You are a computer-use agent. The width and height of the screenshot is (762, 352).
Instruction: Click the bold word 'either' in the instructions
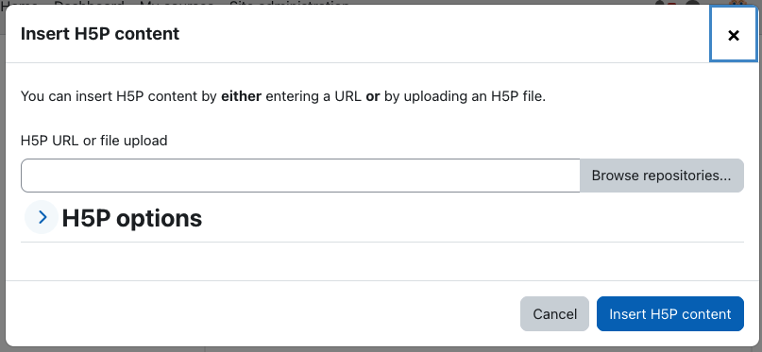pos(241,96)
